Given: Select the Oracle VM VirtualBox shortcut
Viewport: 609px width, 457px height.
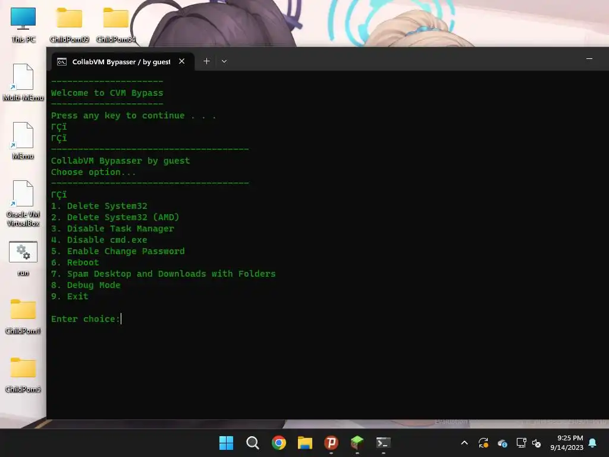Looking at the screenshot, I should pyautogui.click(x=23, y=204).
